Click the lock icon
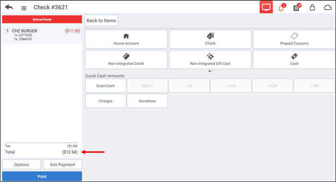336x182 pixels. [312, 8]
